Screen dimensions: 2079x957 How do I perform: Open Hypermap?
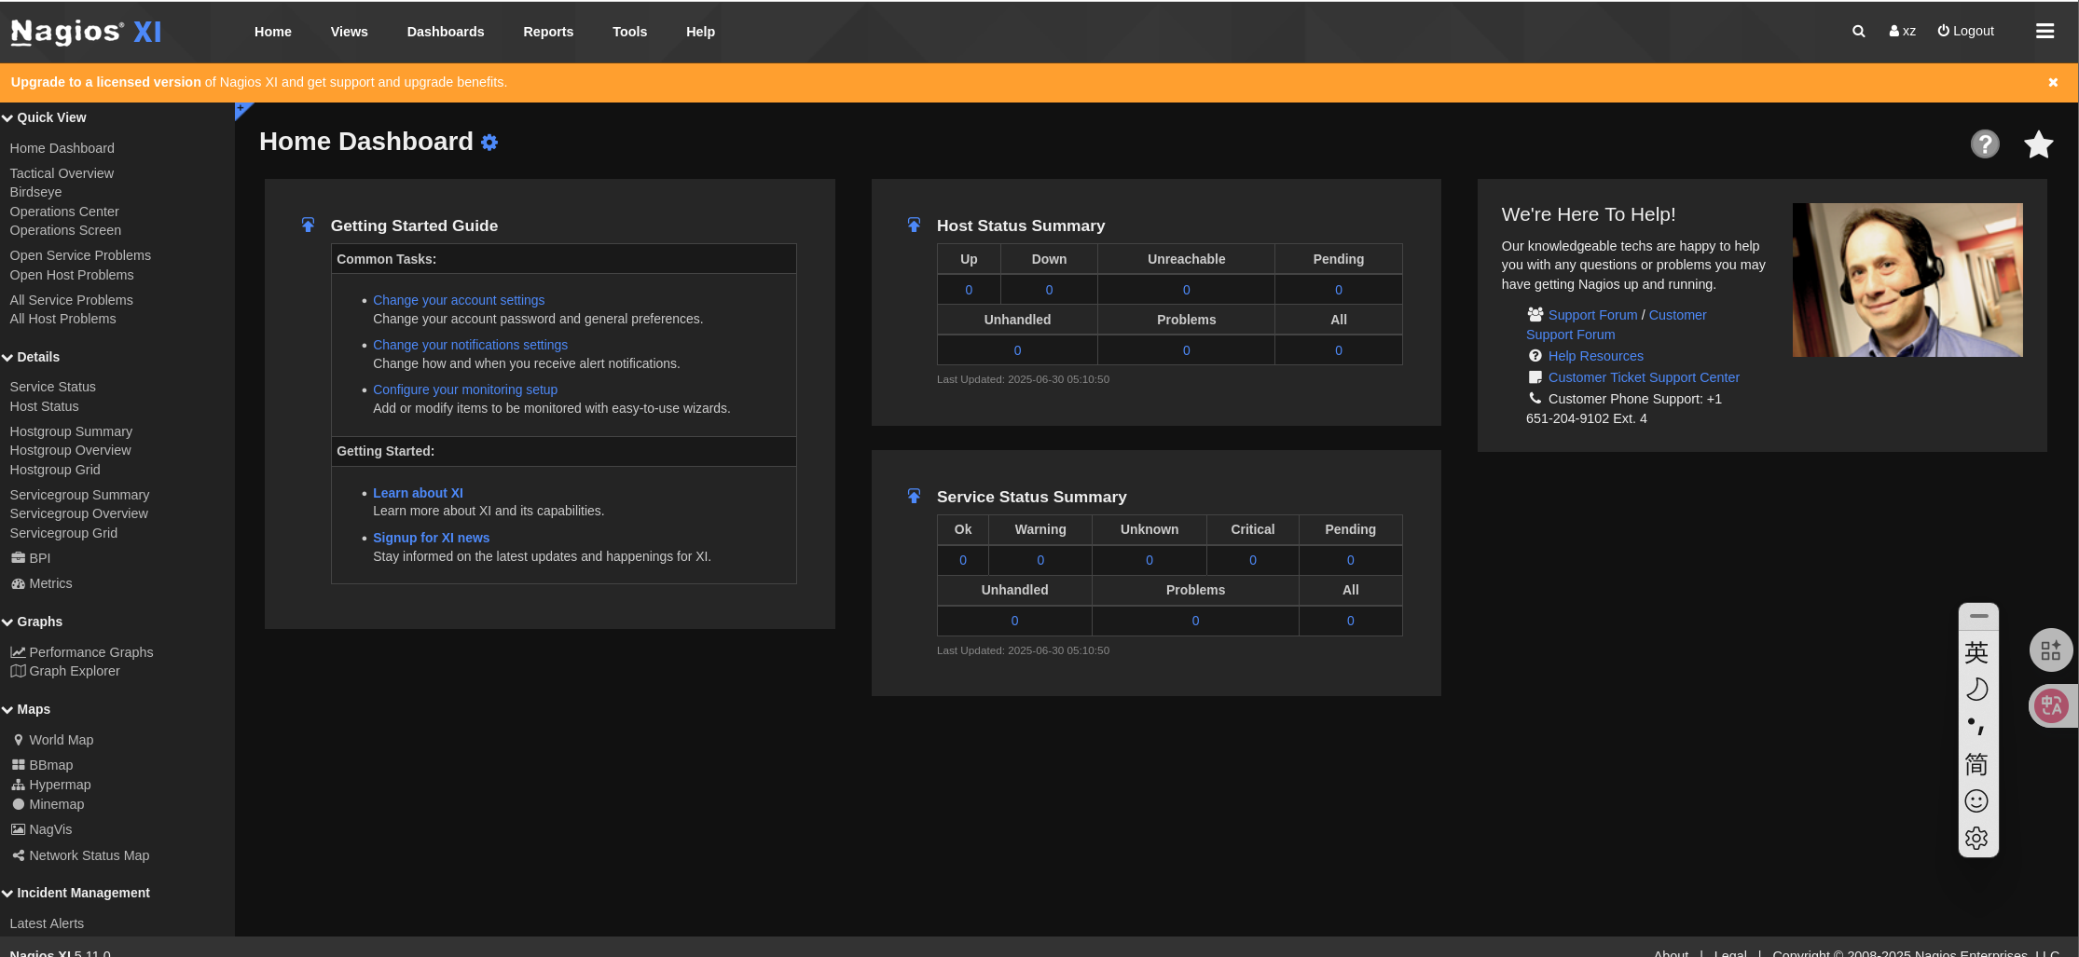pos(51,785)
